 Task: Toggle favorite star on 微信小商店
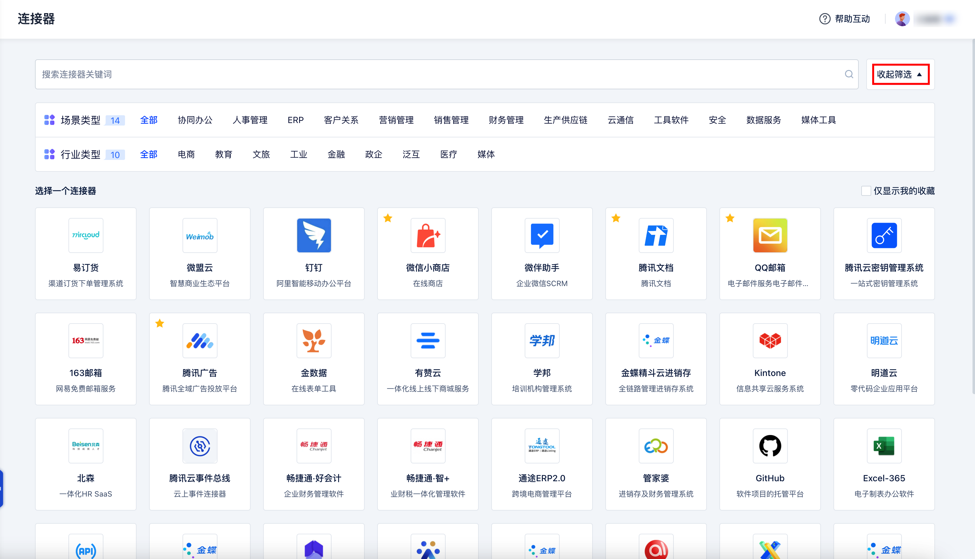tap(388, 218)
